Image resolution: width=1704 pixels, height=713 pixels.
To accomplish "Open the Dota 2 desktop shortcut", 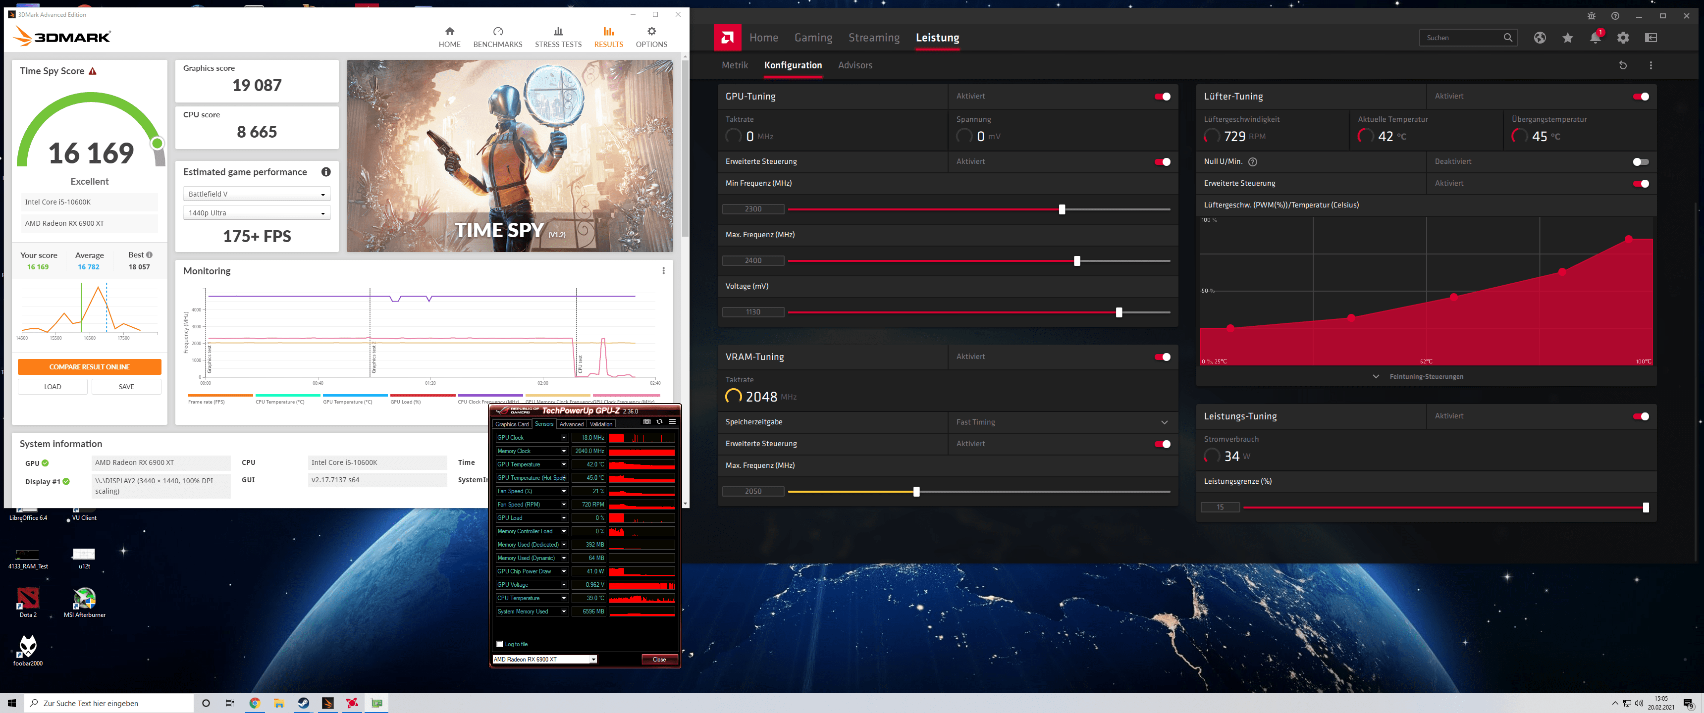I will (x=27, y=603).
